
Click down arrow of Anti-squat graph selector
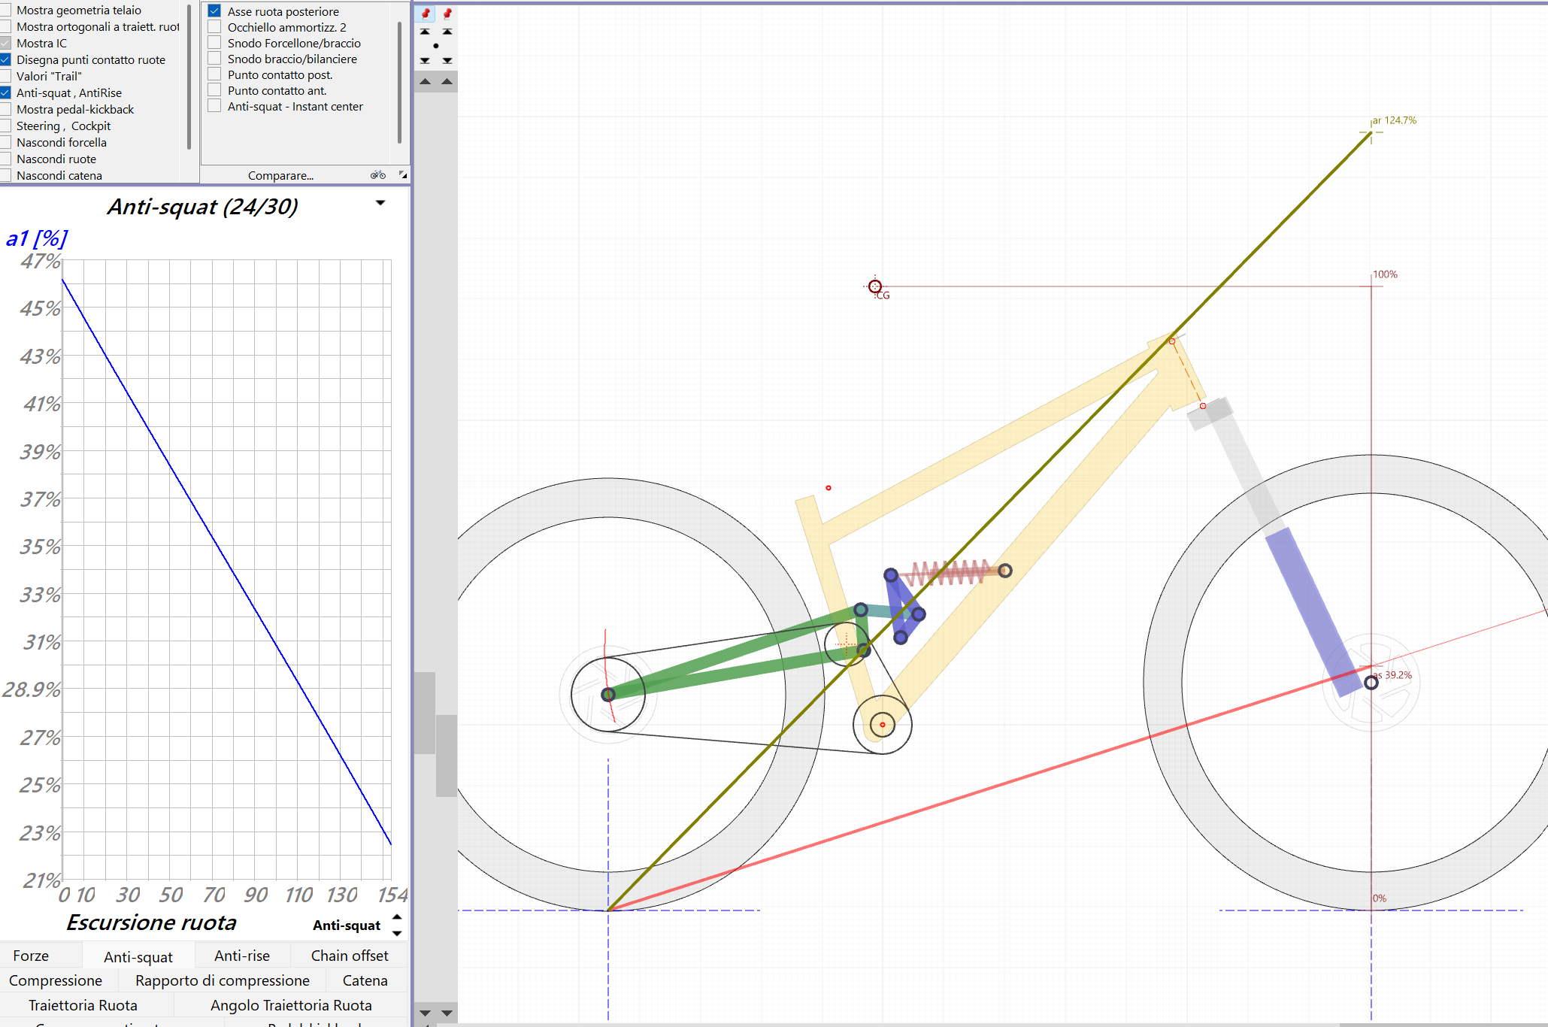pyautogui.click(x=397, y=933)
